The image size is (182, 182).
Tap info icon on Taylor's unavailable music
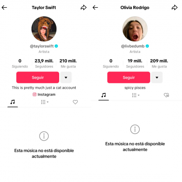(x=44, y=136)
